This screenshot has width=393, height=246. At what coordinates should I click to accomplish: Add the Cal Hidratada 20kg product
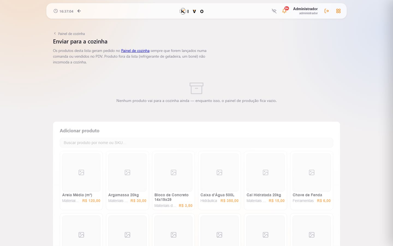(x=266, y=180)
